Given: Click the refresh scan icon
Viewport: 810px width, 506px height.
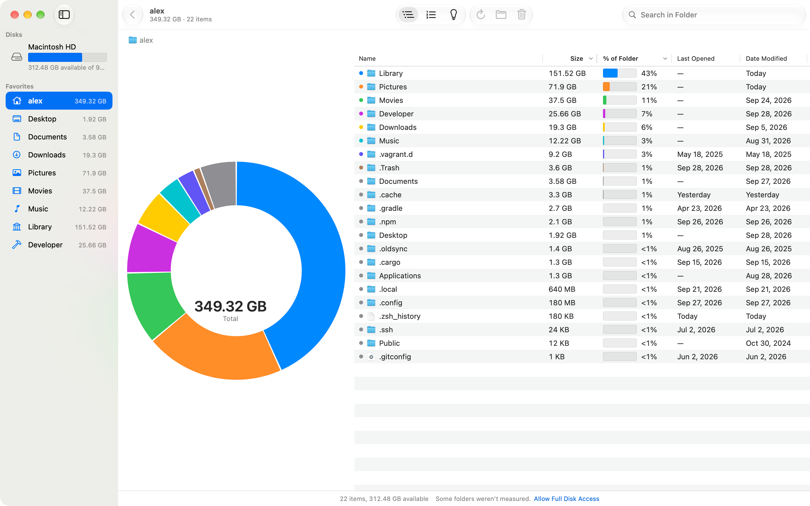Looking at the screenshot, I should click(x=481, y=15).
